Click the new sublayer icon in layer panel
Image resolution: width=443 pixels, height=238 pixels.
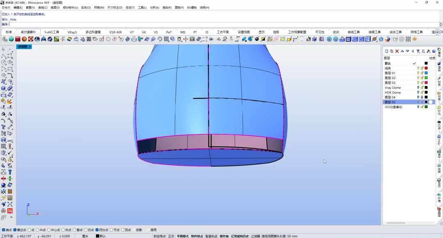click(x=392, y=51)
